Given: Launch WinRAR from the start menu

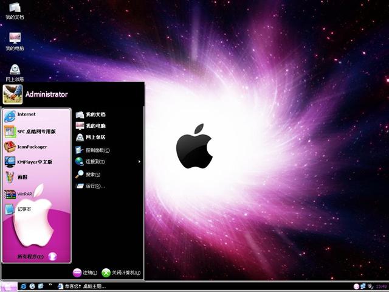Looking at the screenshot, I should [37, 194].
